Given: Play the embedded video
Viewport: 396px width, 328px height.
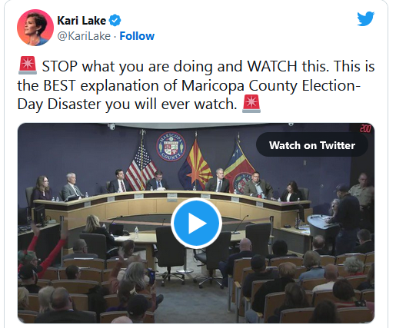Looking at the screenshot, I should pos(196,223).
